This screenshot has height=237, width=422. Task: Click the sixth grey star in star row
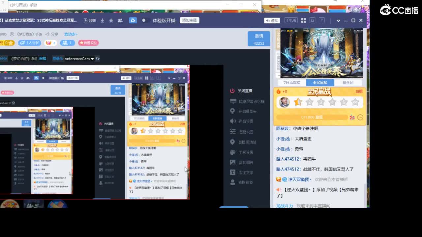(355, 102)
